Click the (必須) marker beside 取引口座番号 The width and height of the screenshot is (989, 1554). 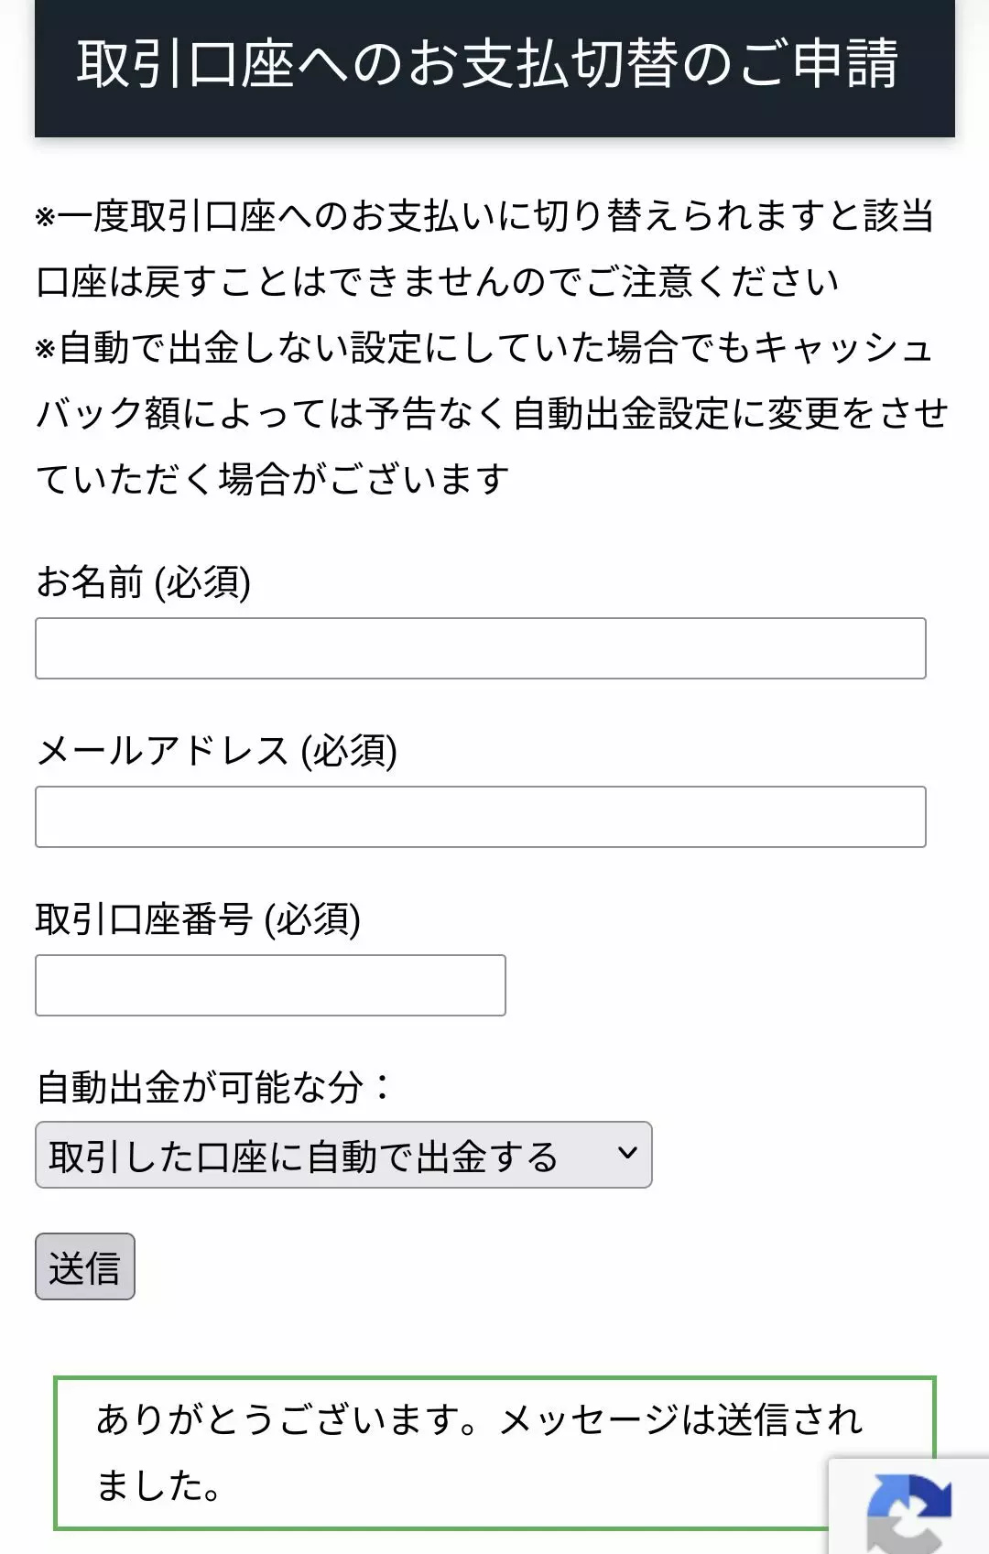[312, 918]
